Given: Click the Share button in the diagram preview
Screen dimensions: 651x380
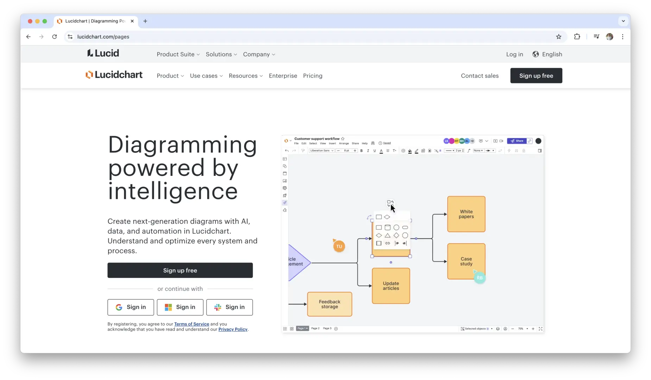Looking at the screenshot, I should pyautogui.click(x=517, y=141).
